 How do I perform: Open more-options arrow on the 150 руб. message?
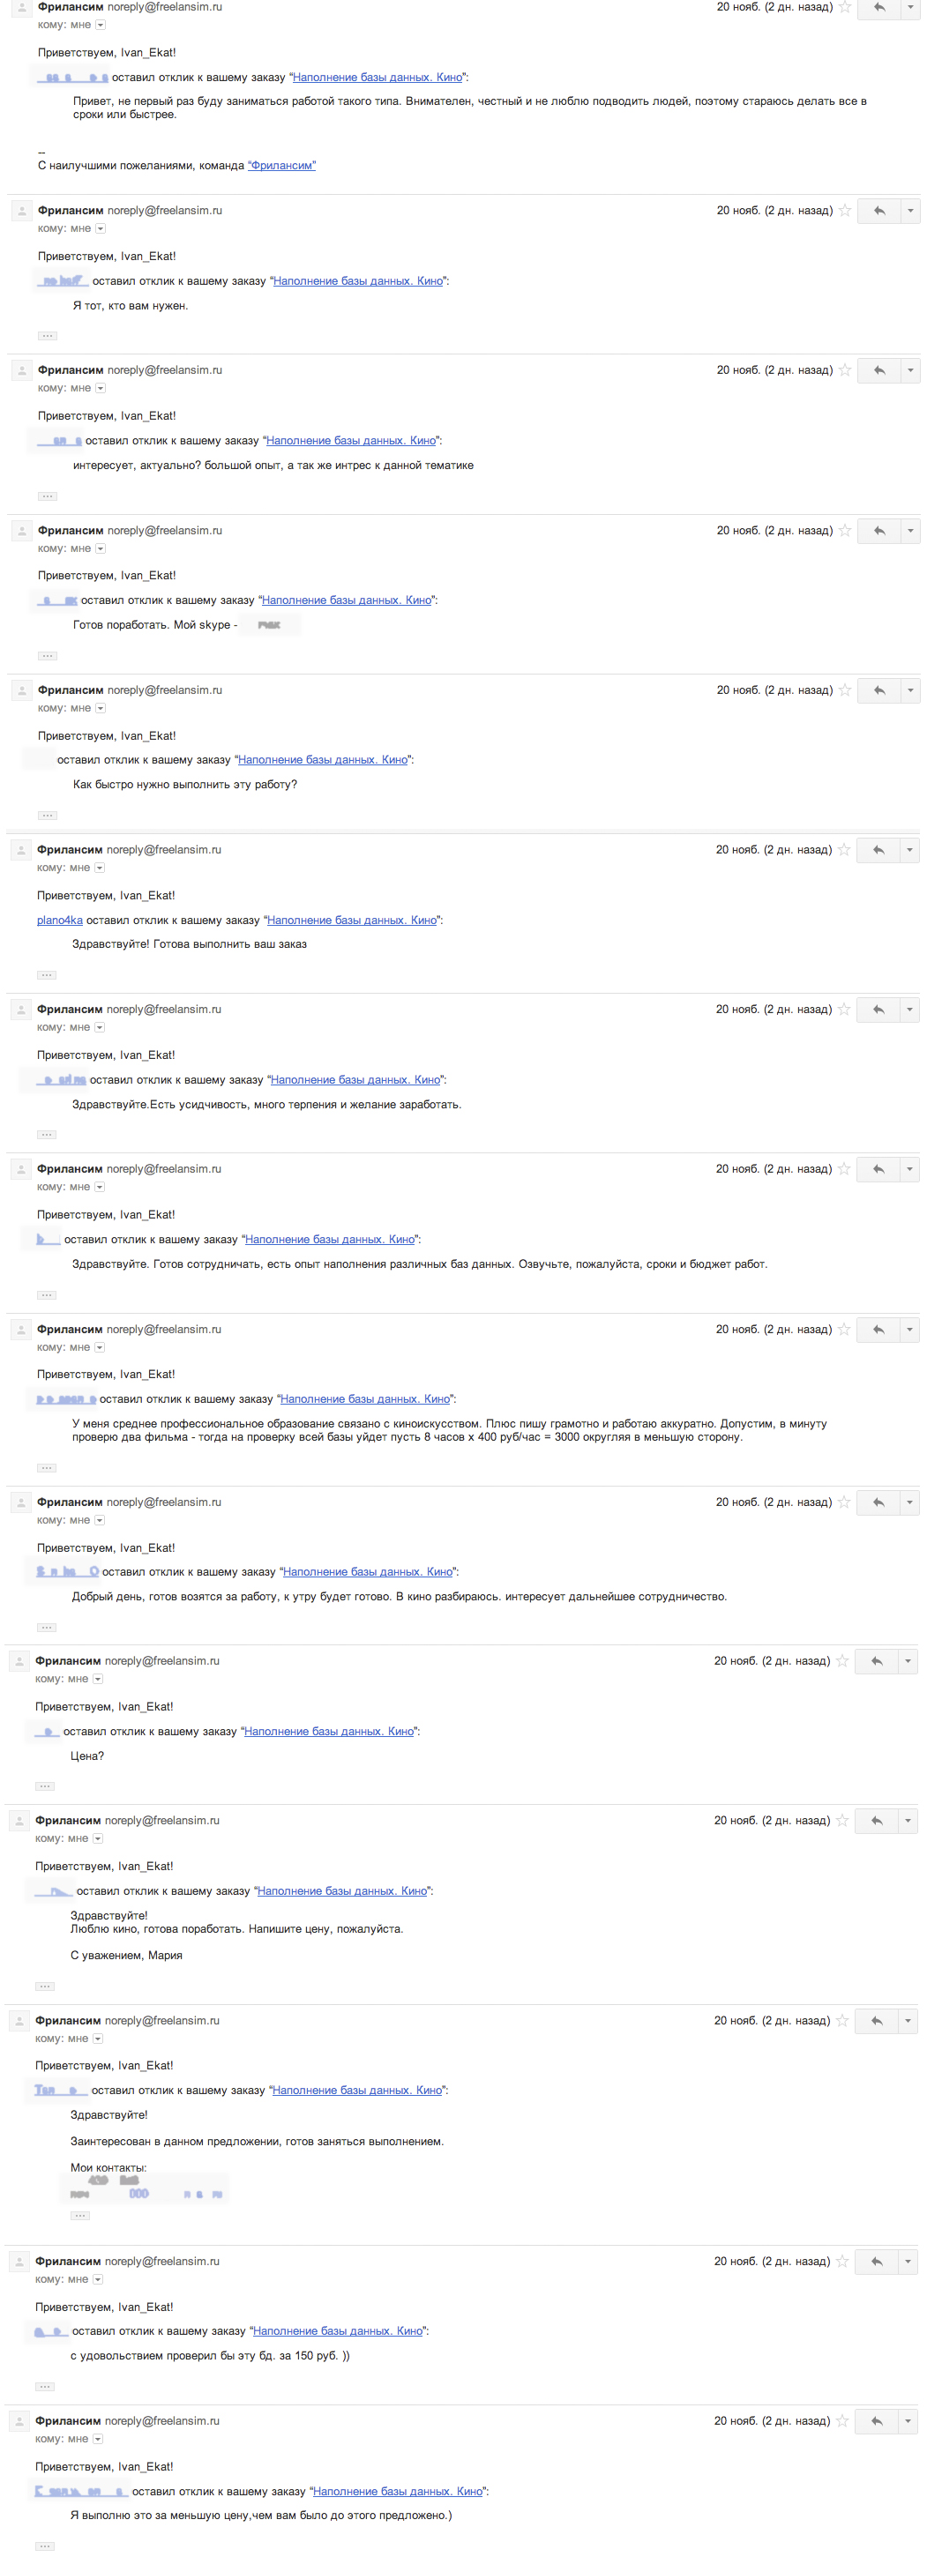(907, 2262)
